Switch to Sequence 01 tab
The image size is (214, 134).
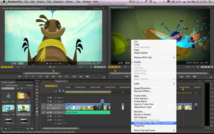pyautogui.click(x=47, y=81)
